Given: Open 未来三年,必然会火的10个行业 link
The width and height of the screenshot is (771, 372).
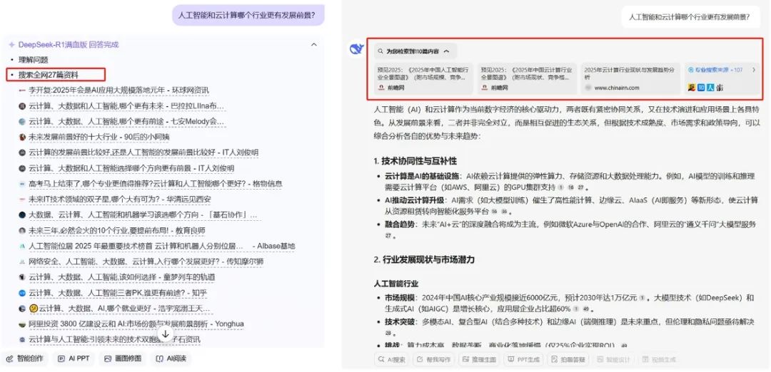Looking at the screenshot, I should click(x=117, y=231).
